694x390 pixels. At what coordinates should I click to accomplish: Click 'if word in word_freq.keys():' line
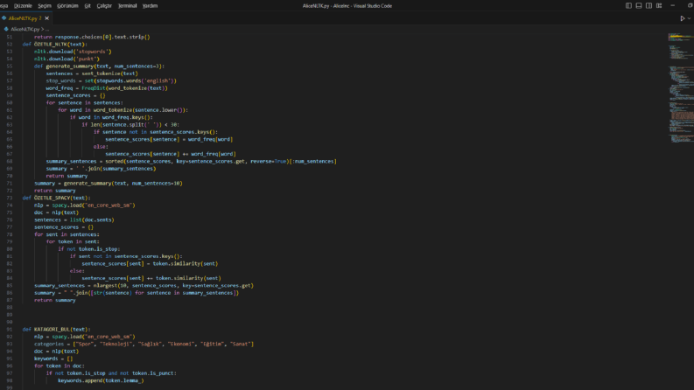111,117
